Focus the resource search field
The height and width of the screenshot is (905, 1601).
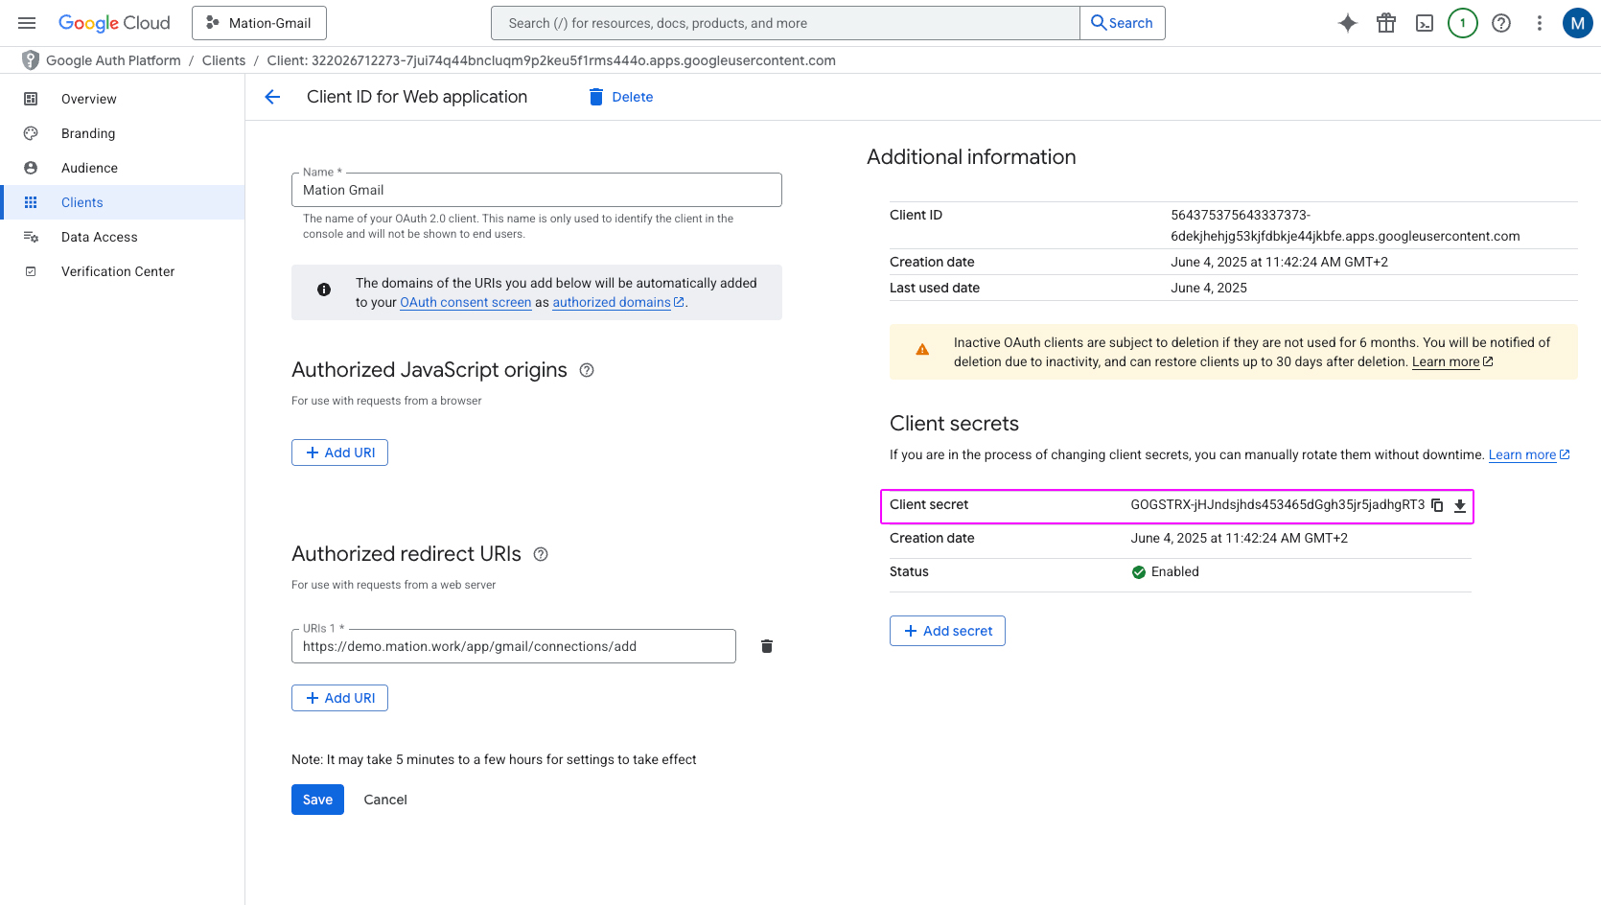[785, 23]
